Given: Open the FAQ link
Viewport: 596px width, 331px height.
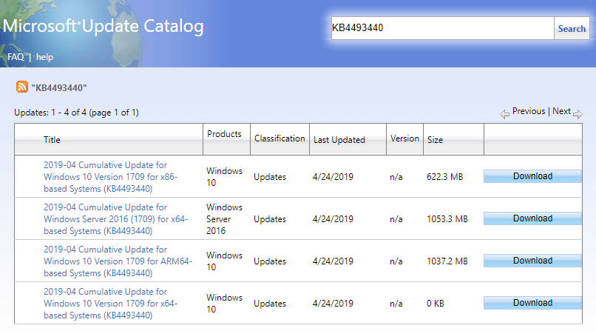Looking at the screenshot, I should (16, 57).
